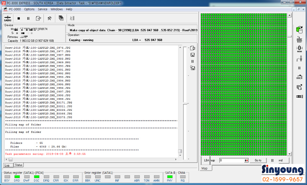Click the DSC status register indicator
Viewport: 307px width, 185px height.
[x=36, y=177]
